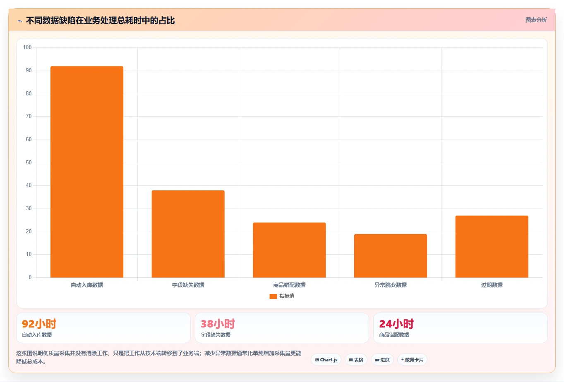Image resolution: width=564 pixels, height=382 pixels.
Task: Select the 数据卡片 tag pill
Action: [412, 360]
